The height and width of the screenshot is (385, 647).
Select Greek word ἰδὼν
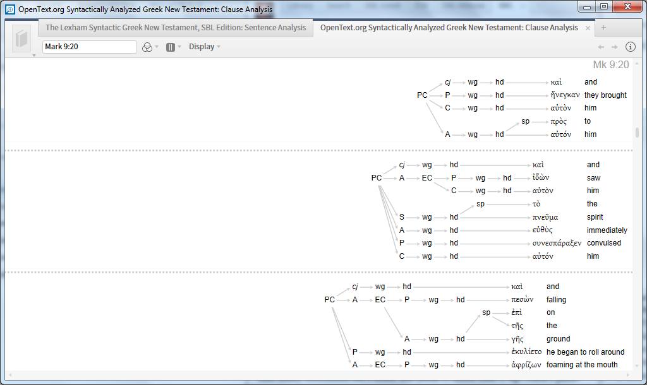pos(541,177)
